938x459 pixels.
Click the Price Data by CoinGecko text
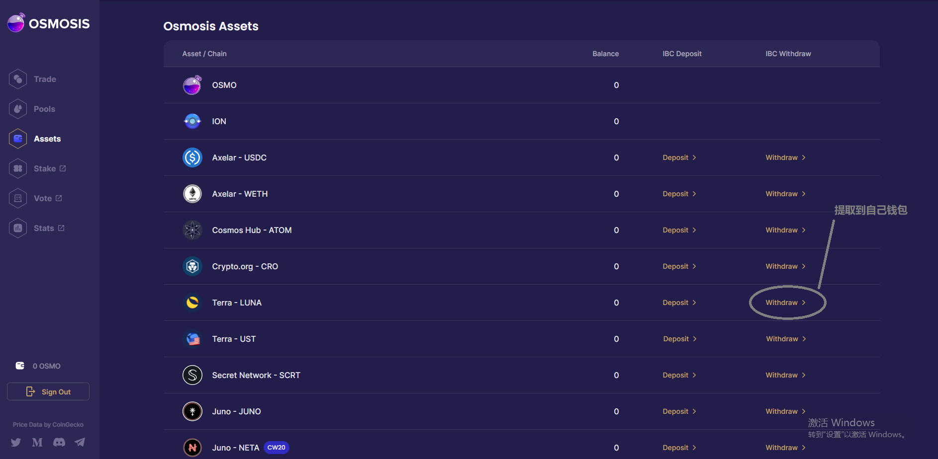[x=48, y=425]
